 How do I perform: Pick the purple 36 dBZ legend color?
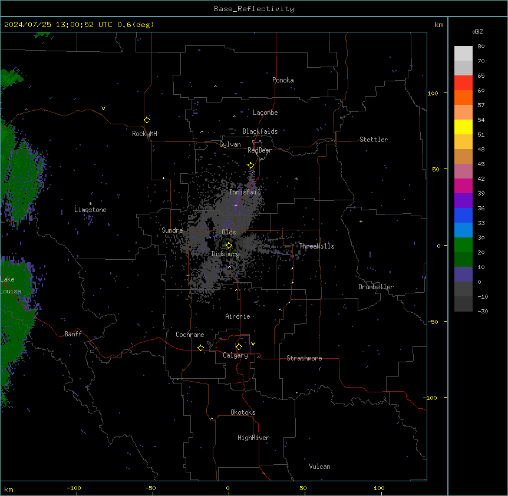[463, 200]
